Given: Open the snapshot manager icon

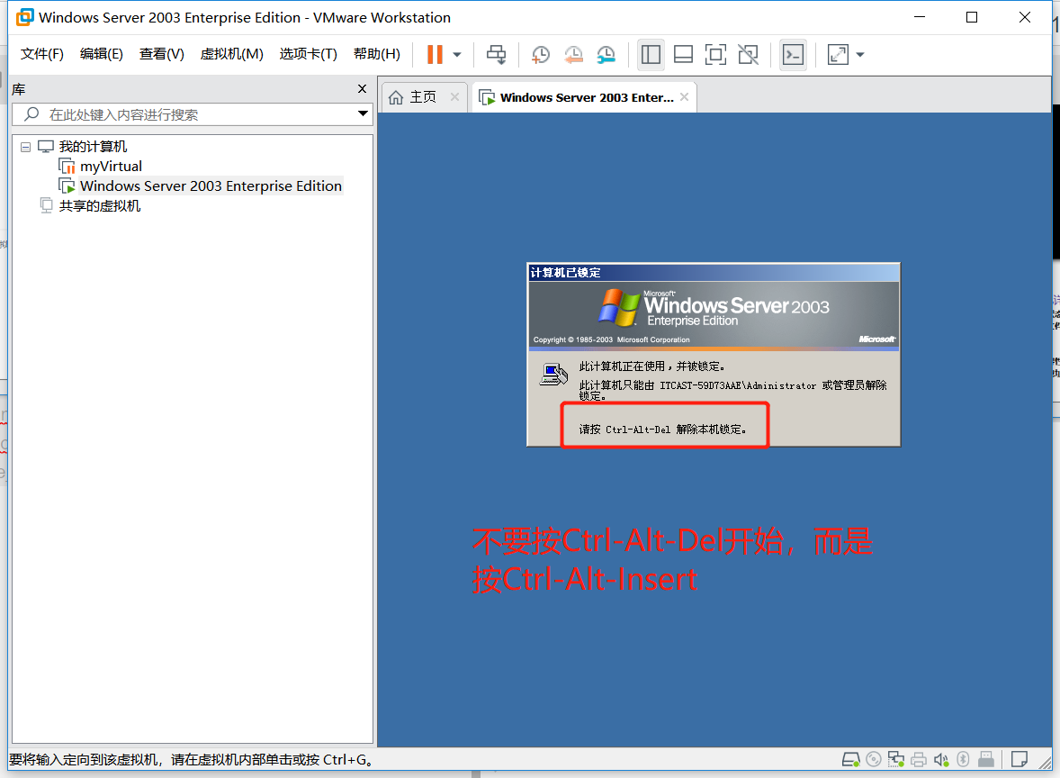Looking at the screenshot, I should pyautogui.click(x=606, y=55).
